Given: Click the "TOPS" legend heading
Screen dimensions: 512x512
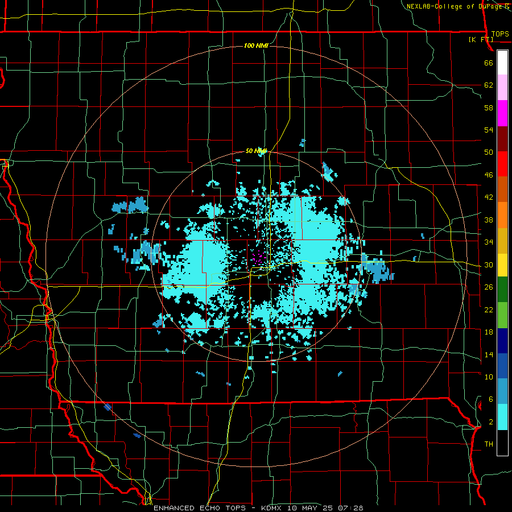Looking at the screenshot, I should click(500, 34).
